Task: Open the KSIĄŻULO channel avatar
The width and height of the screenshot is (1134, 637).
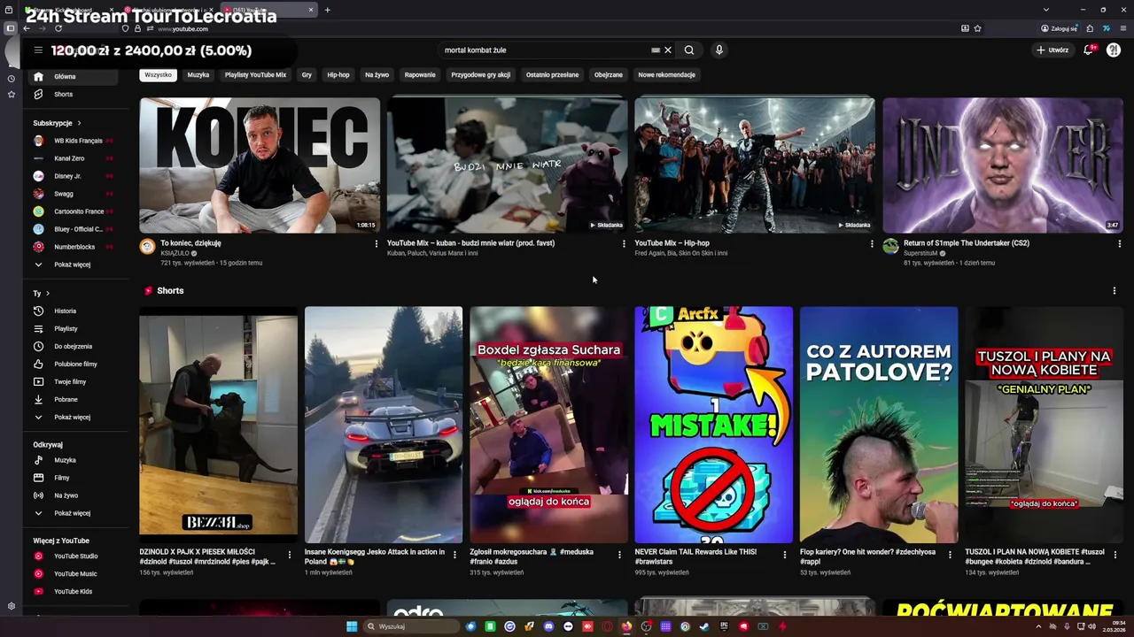Action: coord(148,247)
